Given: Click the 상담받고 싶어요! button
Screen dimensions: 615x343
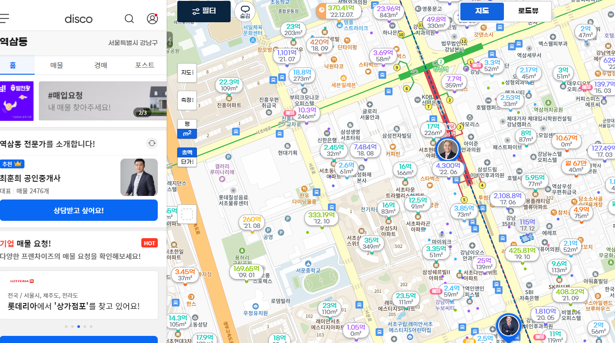Looking at the screenshot, I should [79, 210].
